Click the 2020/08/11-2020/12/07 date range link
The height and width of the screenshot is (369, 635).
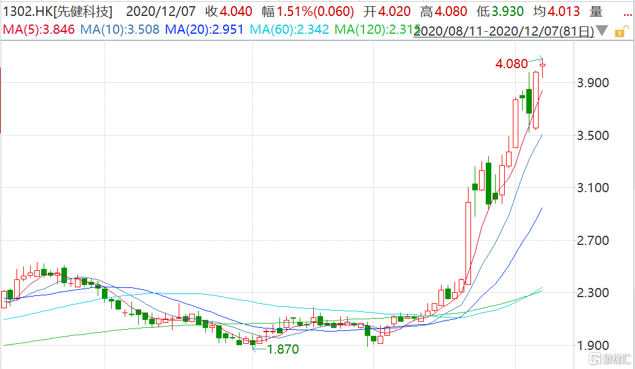[504, 31]
